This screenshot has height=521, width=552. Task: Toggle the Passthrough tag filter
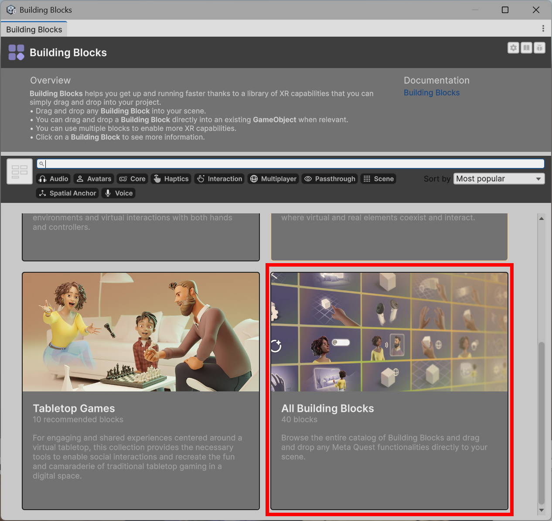tap(330, 179)
